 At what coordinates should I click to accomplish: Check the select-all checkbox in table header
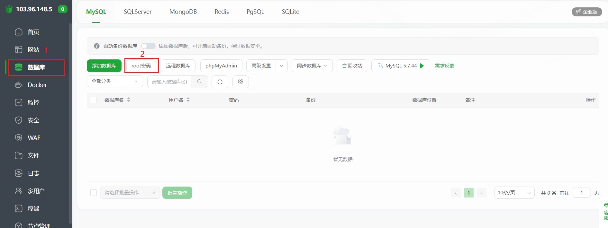coord(93,100)
